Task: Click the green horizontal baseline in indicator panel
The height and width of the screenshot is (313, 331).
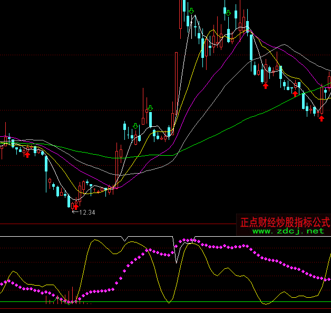Action: (211, 302)
